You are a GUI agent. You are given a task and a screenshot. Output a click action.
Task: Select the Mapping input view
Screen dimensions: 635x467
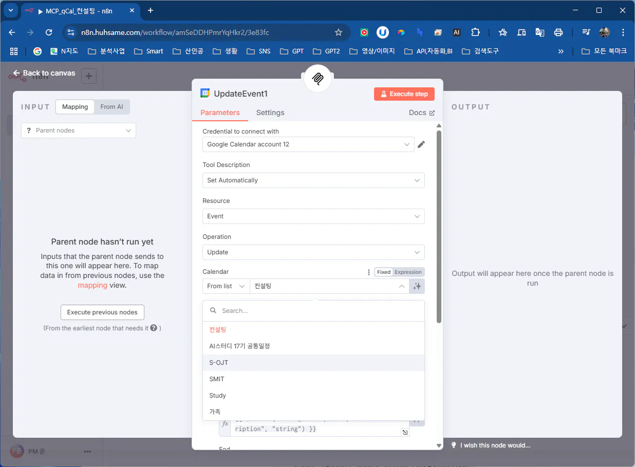pyautogui.click(x=75, y=107)
